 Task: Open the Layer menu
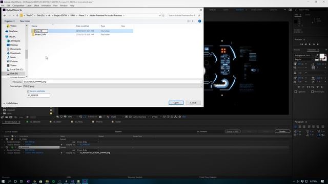point(29,6)
